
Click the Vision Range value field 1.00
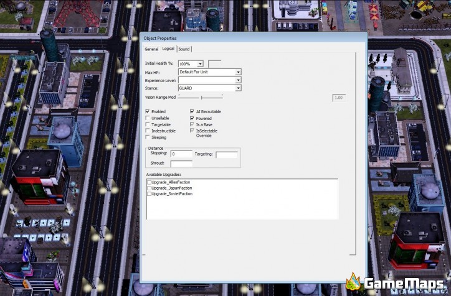pos(339,98)
